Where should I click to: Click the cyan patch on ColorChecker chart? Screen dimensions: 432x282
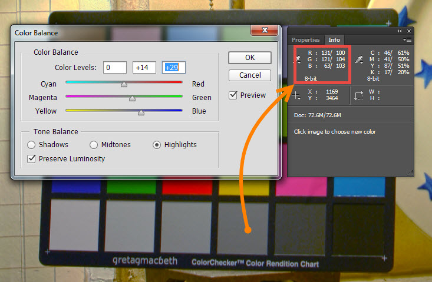click(360, 187)
